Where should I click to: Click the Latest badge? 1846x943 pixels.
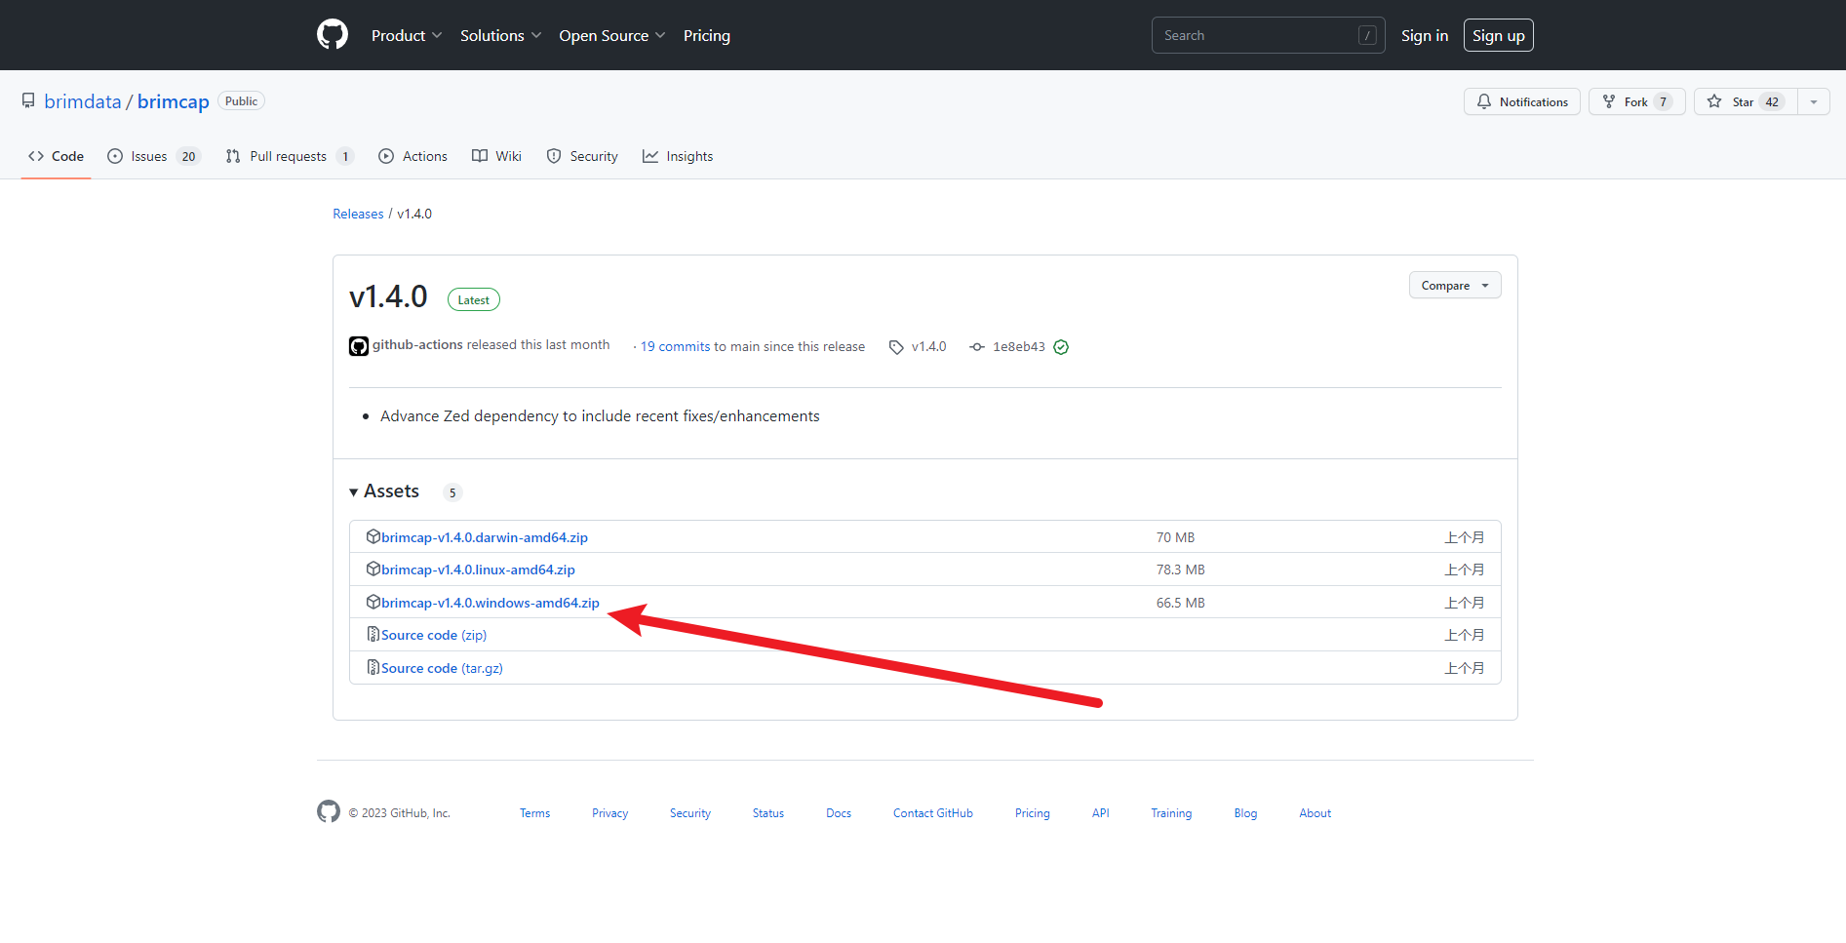[x=474, y=299]
